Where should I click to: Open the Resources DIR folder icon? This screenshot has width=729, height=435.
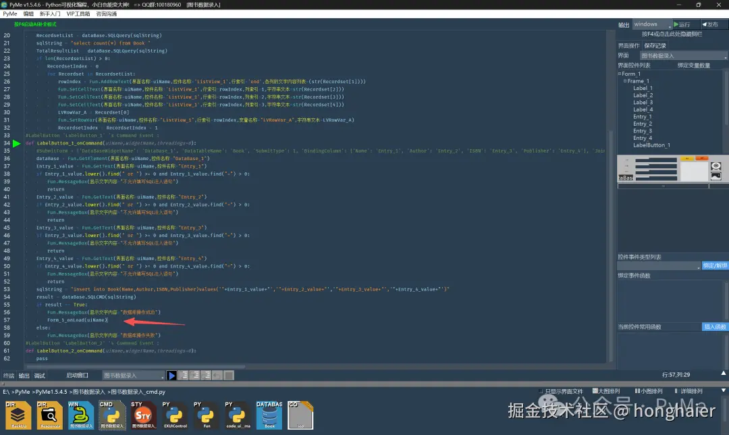point(49,415)
